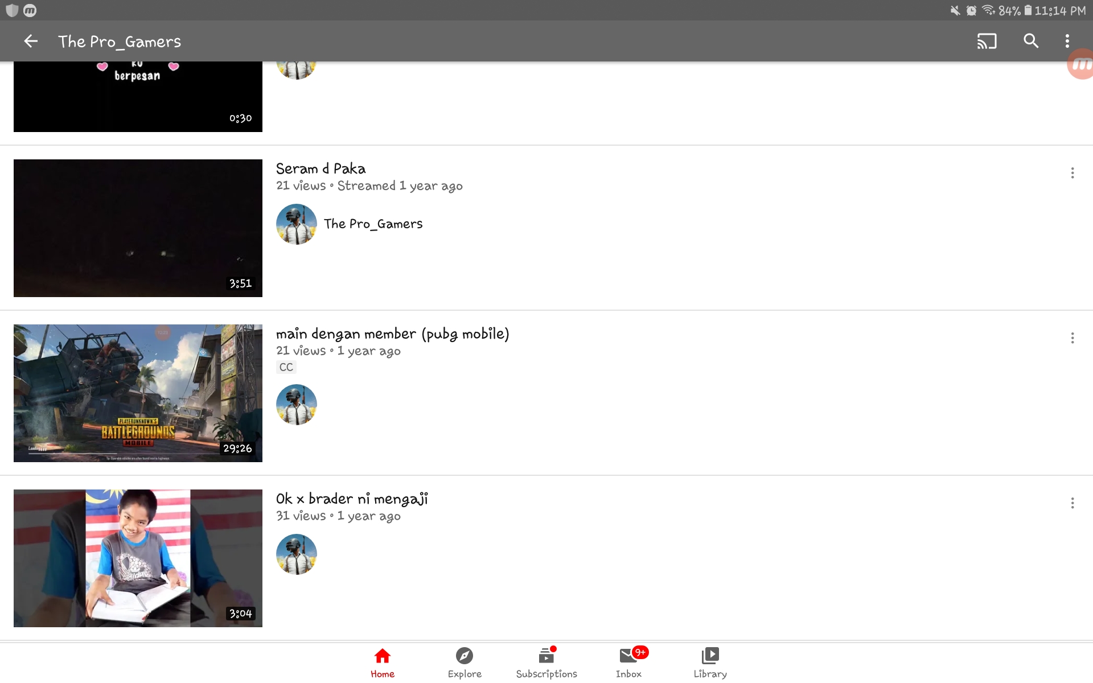Open the Library tab

[710, 663]
